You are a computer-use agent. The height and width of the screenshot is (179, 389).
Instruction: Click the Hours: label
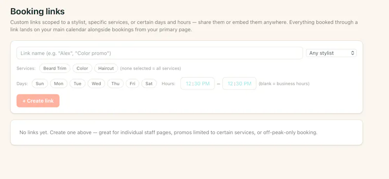point(168,84)
